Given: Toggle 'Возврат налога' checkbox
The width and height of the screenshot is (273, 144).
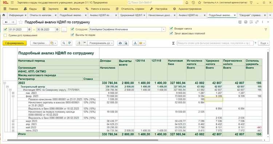Looking at the screenshot, I should pyautogui.click(x=171, y=28).
